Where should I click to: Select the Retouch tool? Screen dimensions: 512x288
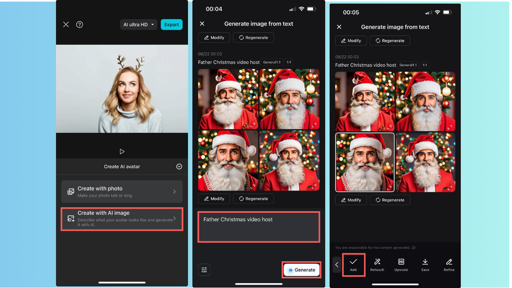[377, 264]
